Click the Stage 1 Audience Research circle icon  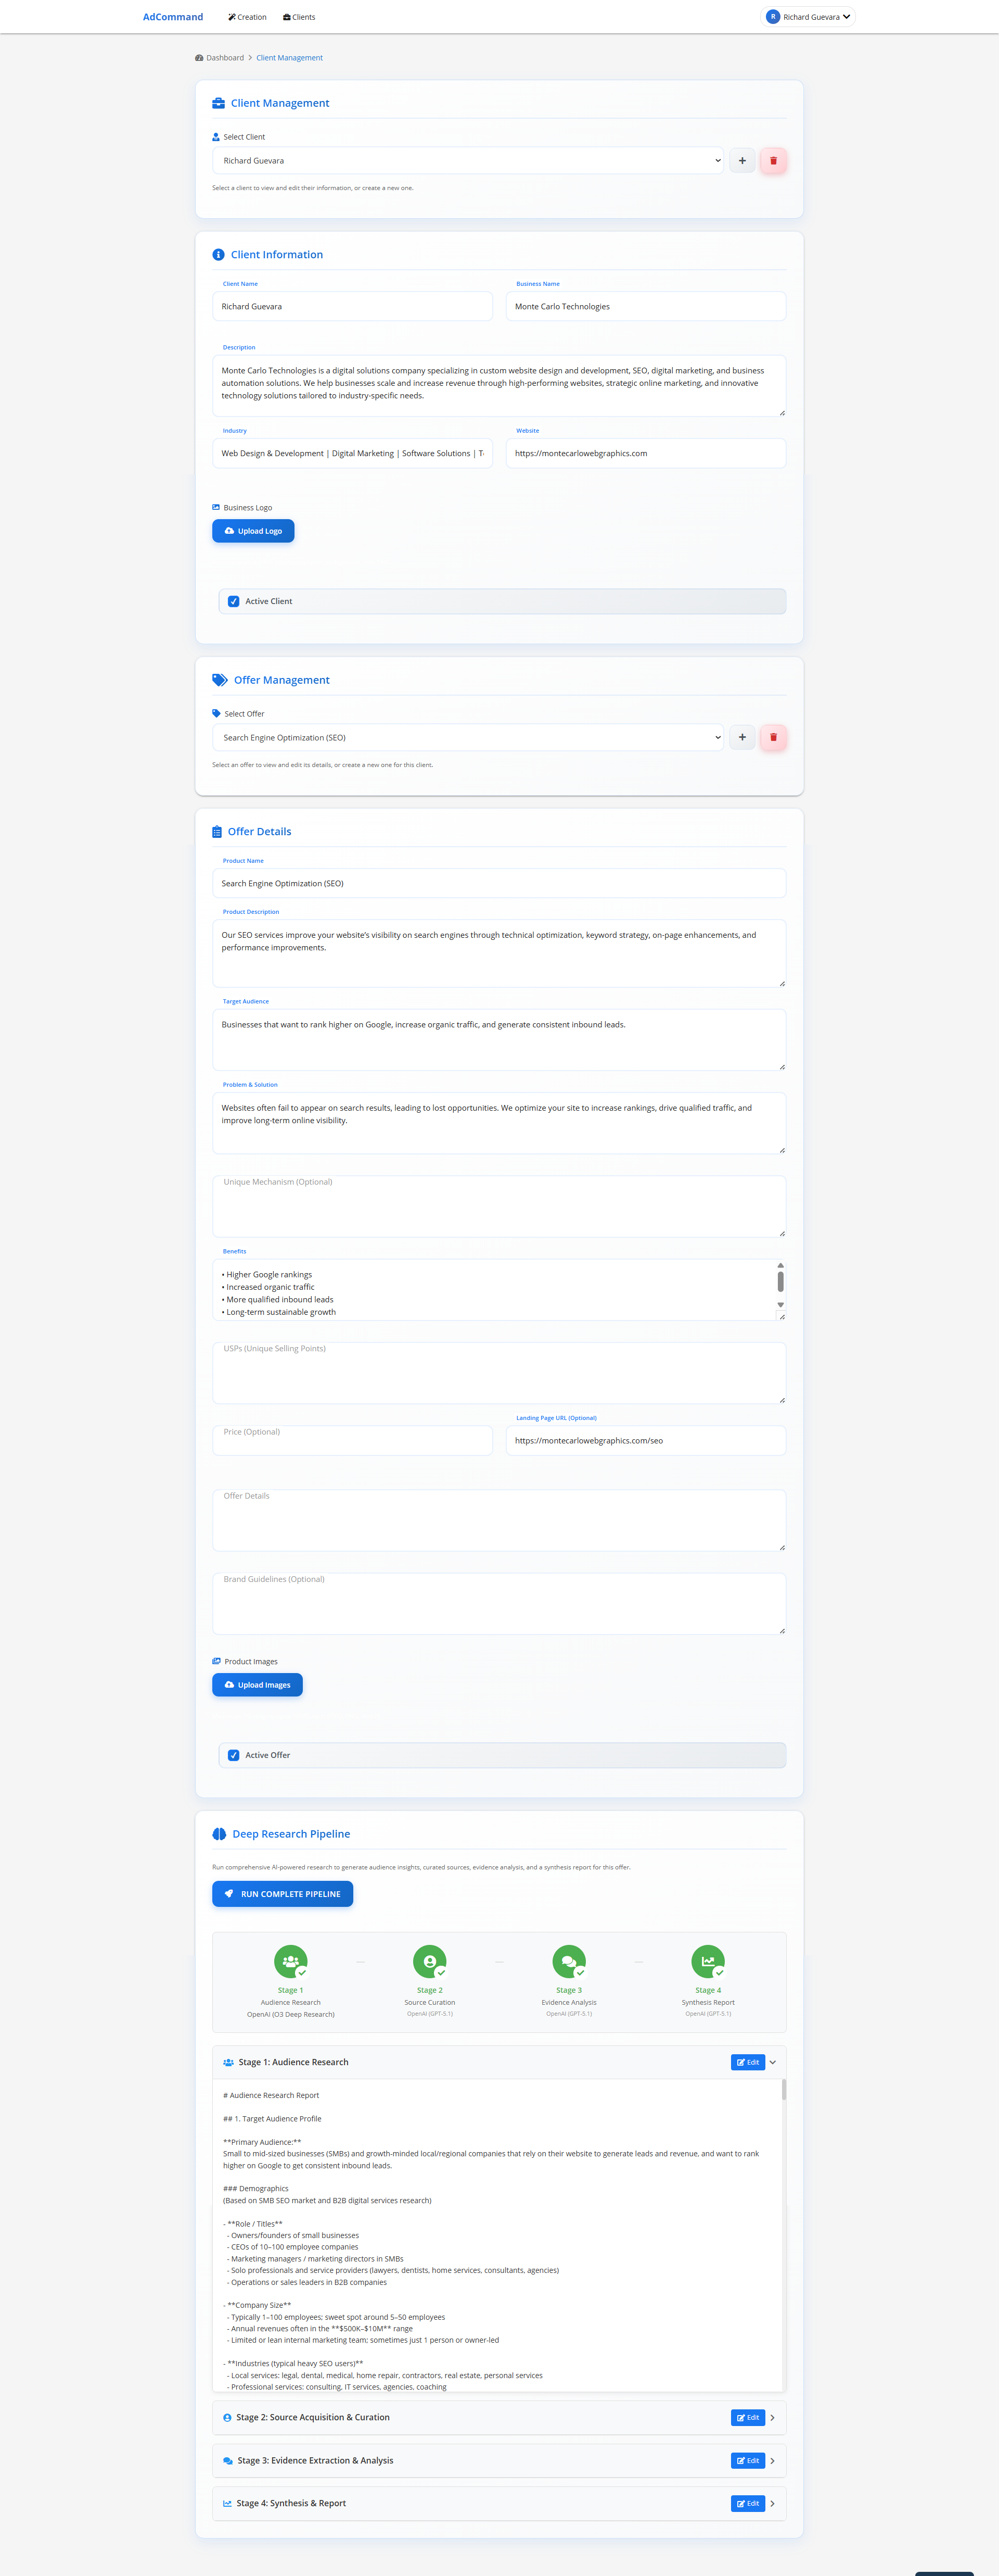pyautogui.click(x=291, y=1961)
